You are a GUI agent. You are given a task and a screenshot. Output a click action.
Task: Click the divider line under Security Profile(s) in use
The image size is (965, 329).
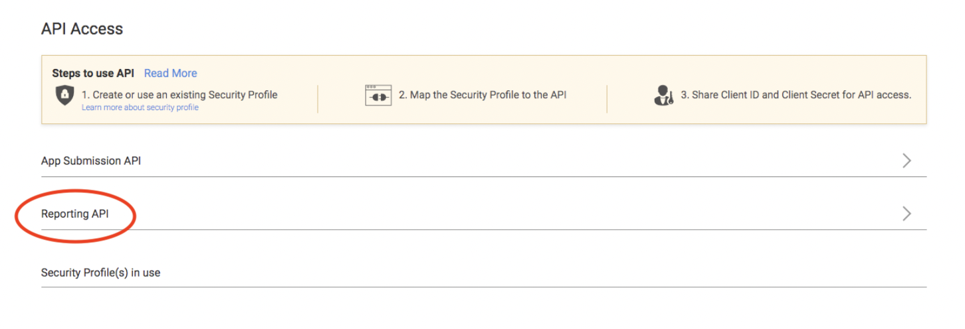[x=484, y=287]
